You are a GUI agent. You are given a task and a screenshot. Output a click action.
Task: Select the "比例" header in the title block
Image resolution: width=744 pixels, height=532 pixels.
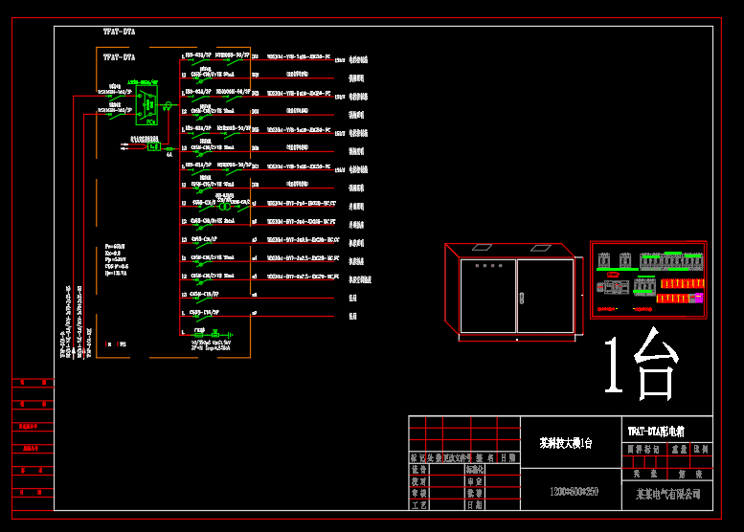click(701, 449)
